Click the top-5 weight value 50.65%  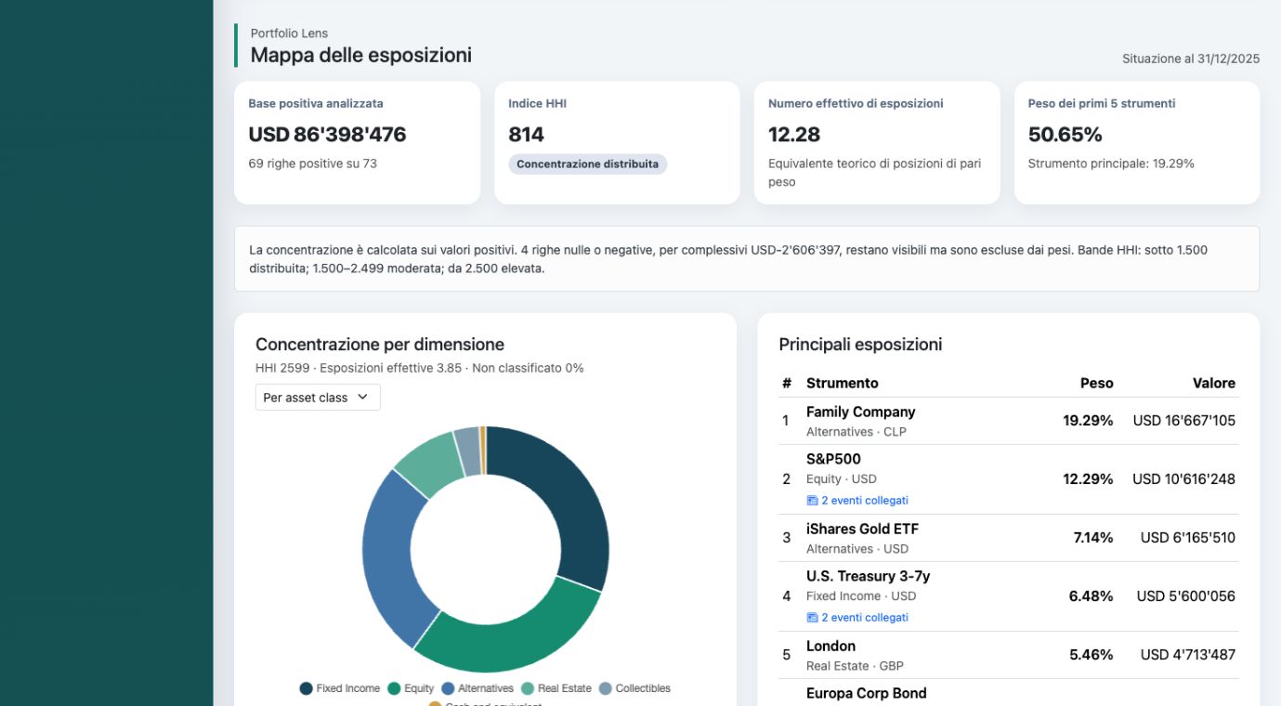click(x=1065, y=135)
